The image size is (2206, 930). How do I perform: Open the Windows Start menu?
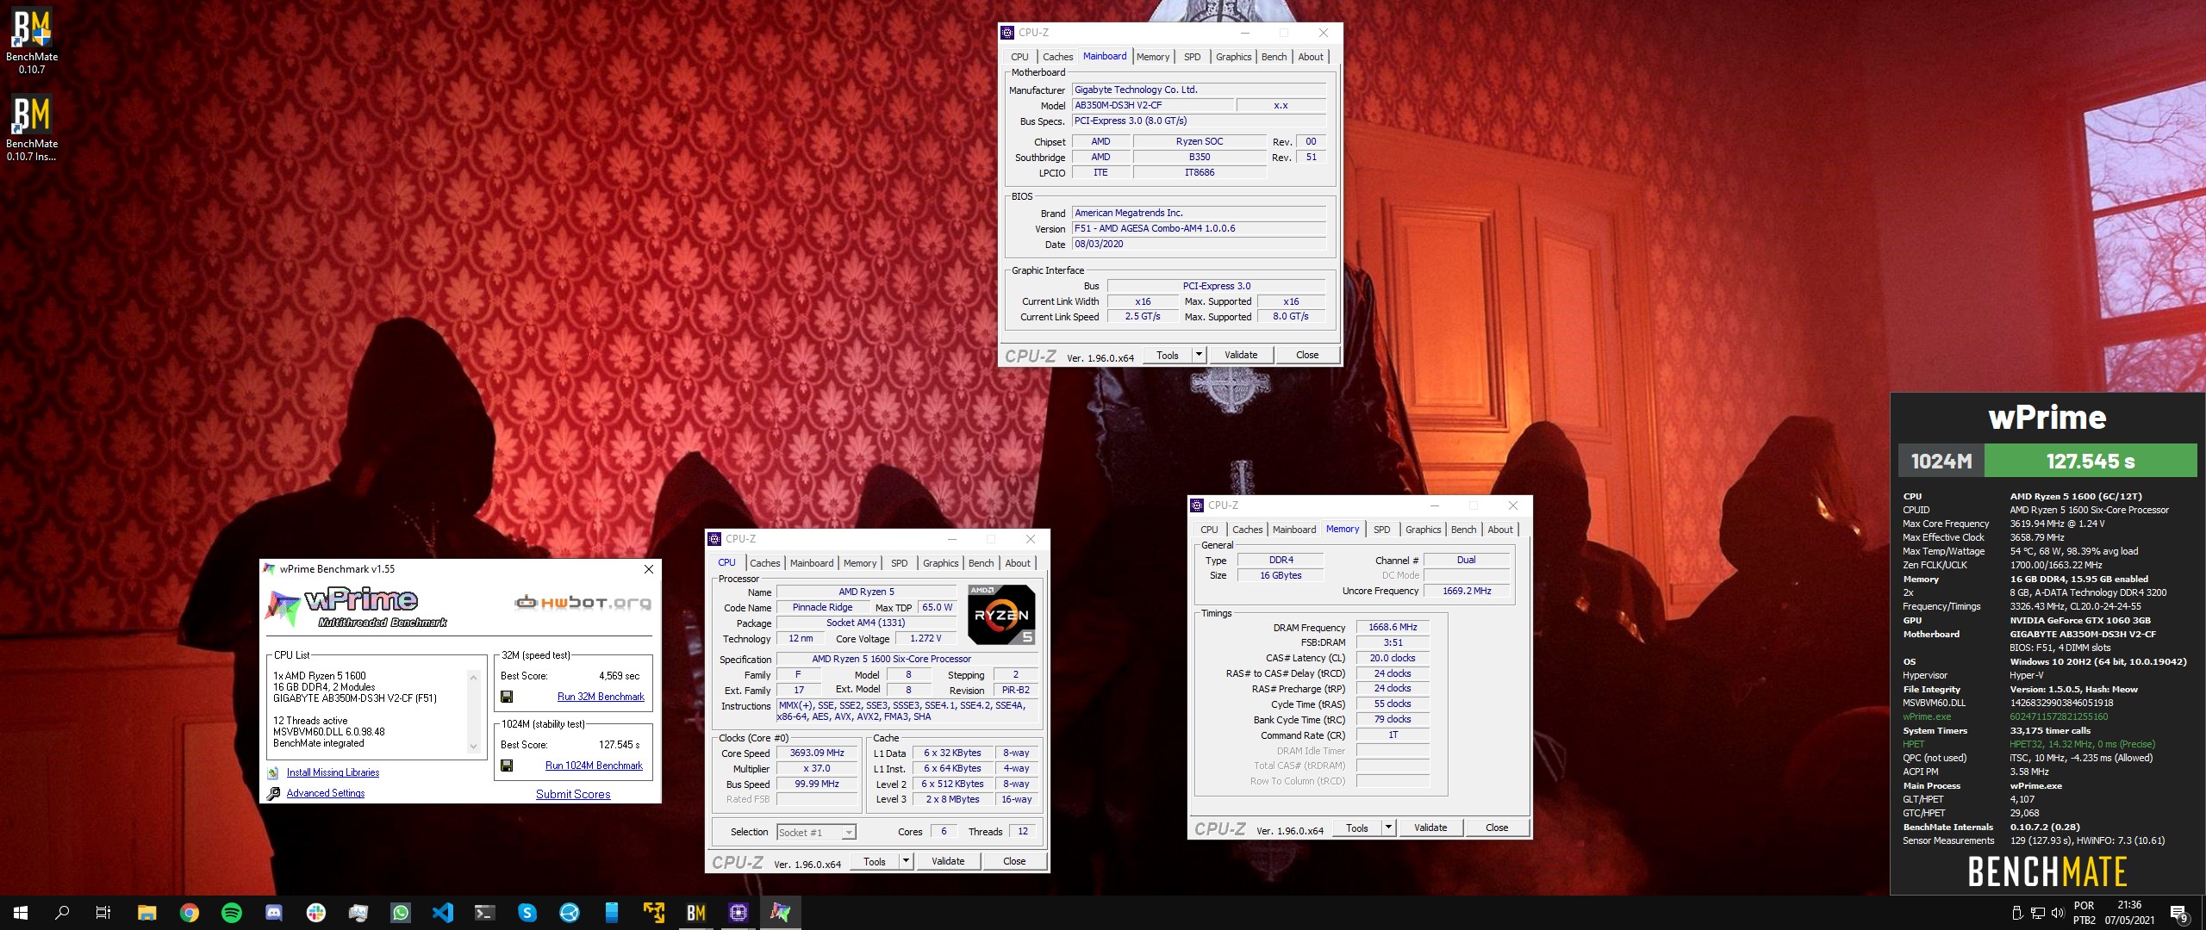(x=21, y=913)
